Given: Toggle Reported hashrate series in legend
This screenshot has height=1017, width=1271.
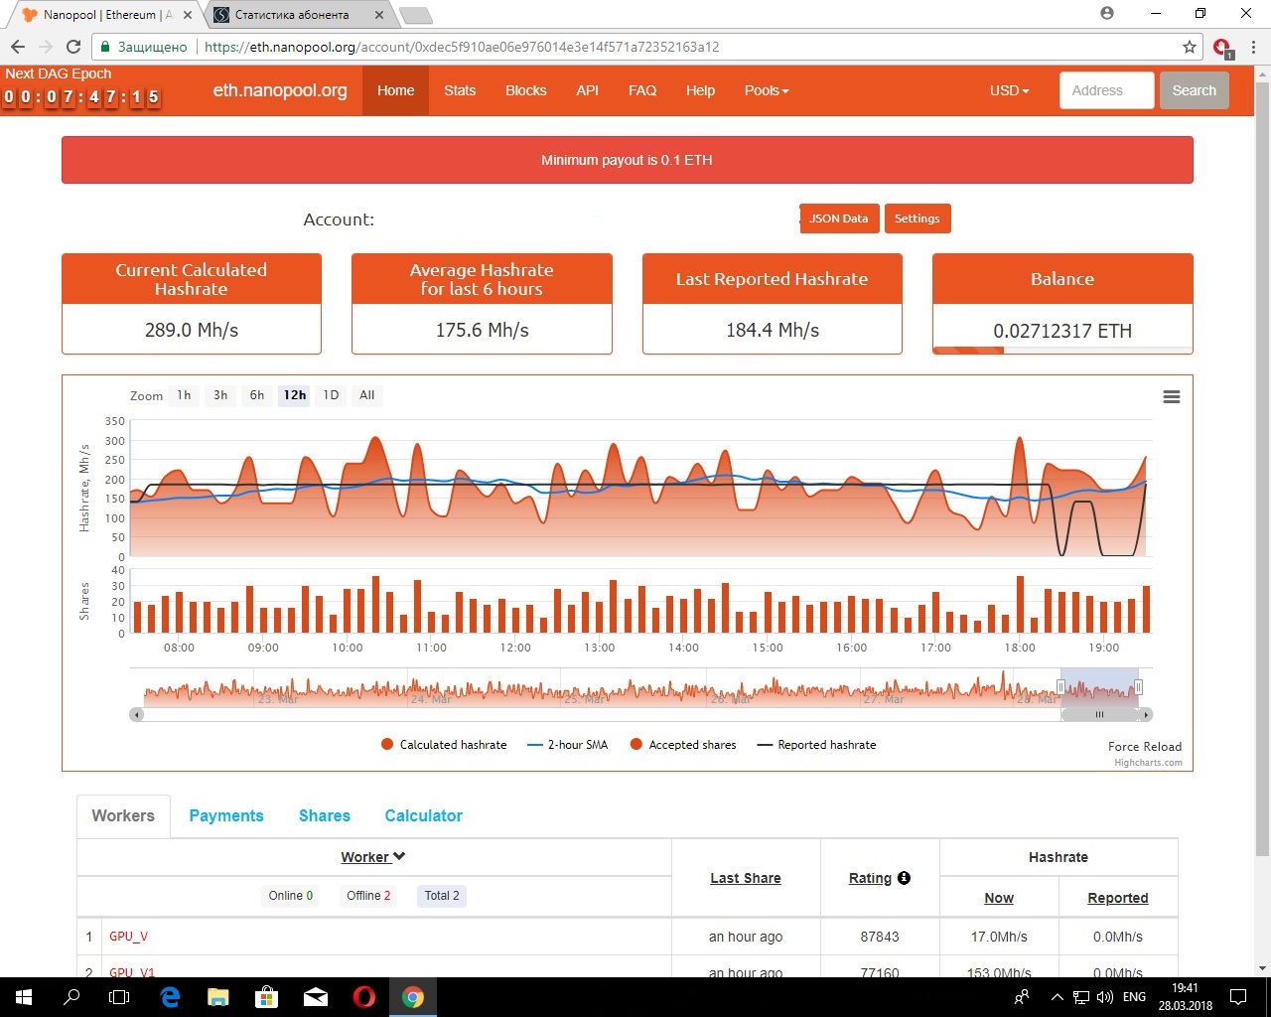Looking at the screenshot, I should pyautogui.click(x=817, y=745).
